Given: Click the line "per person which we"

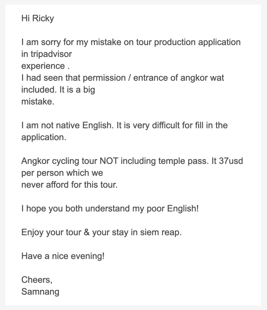Looking at the screenshot, I should [x=62, y=173].
